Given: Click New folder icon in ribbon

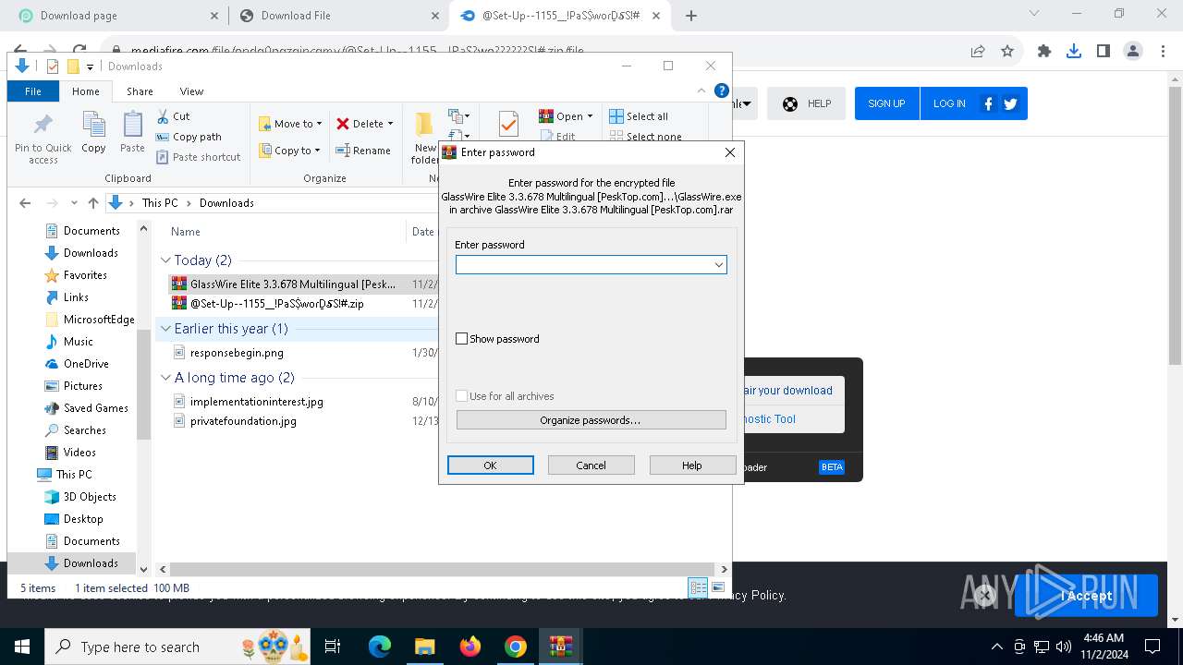Looking at the screenshot, I should pyautogui.click(x=424, y=124).
